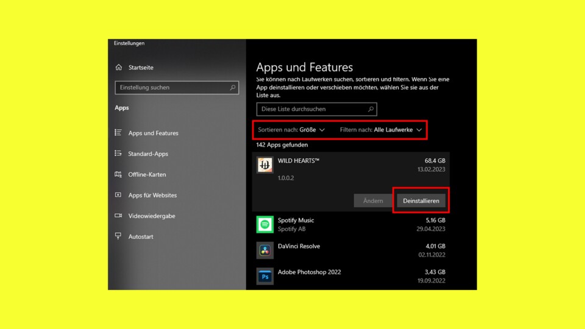Click the Startseite home icon
This screenshot has width=585, height=329.
tap(118, 67)
